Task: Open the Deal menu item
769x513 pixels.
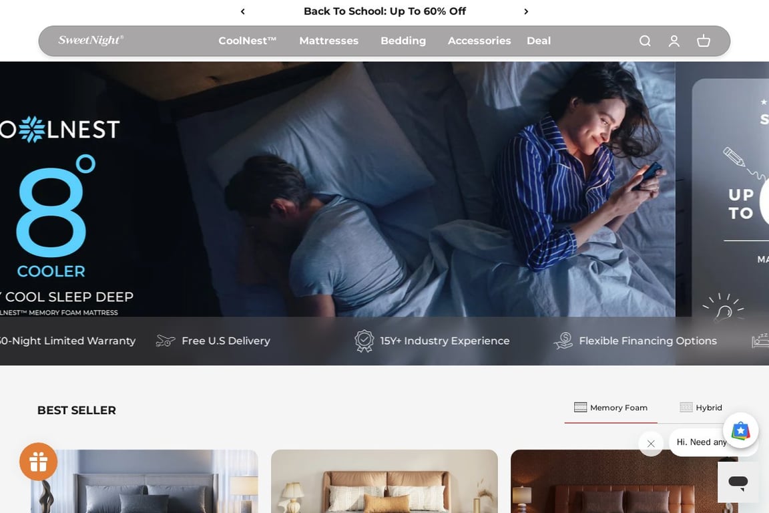Action: (x=539, y=41)
